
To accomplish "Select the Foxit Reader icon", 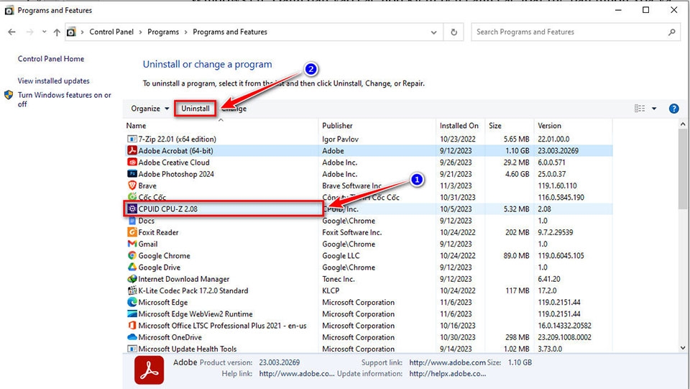I will click(x=132, y=232).
